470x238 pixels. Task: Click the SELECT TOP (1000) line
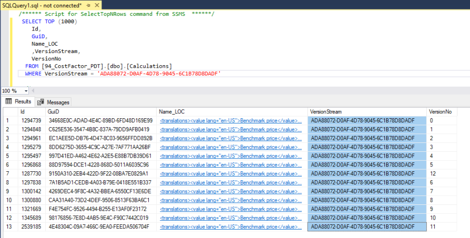coord(49,22)
